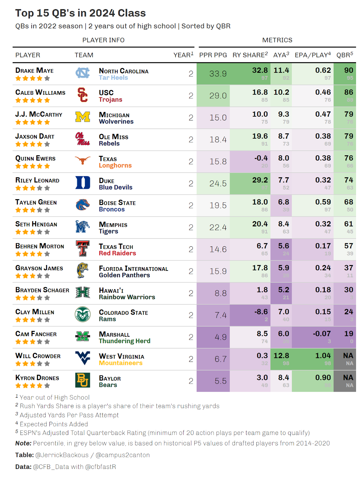Click Quinn Ewers' star rating
The image size is (359, 477).
click(32, 166)
